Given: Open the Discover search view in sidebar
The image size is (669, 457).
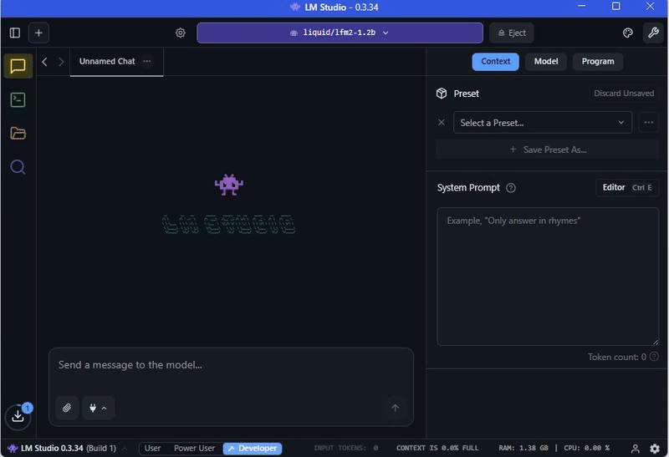Looking at the screenshot, I should (x=18, y=167).
